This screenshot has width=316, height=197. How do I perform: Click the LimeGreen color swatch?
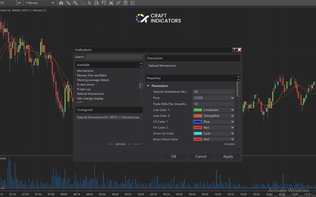[198, 110]
